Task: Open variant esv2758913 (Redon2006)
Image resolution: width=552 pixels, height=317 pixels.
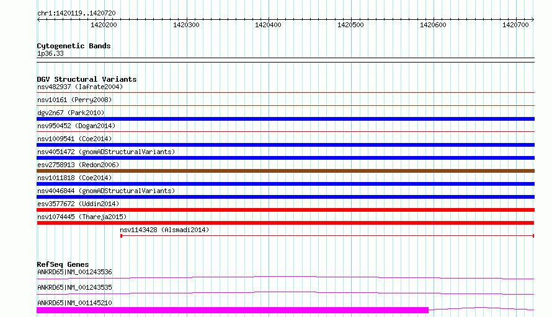Action: tap(78, 165)
